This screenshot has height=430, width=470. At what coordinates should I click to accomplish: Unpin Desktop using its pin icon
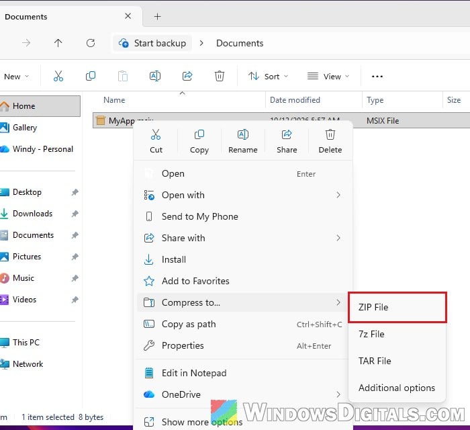[75, 192]
